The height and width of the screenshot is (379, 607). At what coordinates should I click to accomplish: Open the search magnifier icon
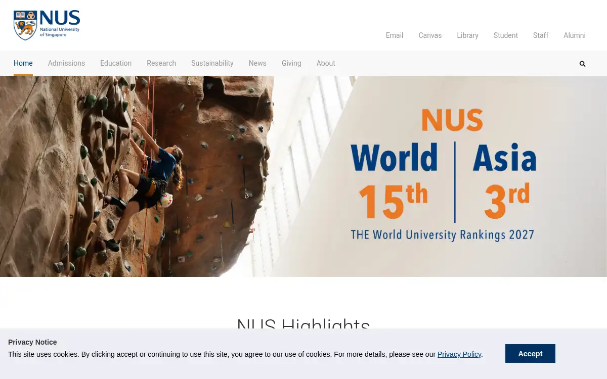click(x=582, y=64)
